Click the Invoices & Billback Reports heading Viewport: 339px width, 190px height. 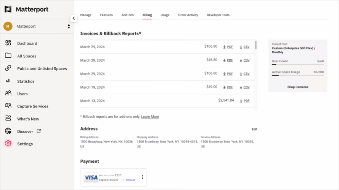pos(111,33)
